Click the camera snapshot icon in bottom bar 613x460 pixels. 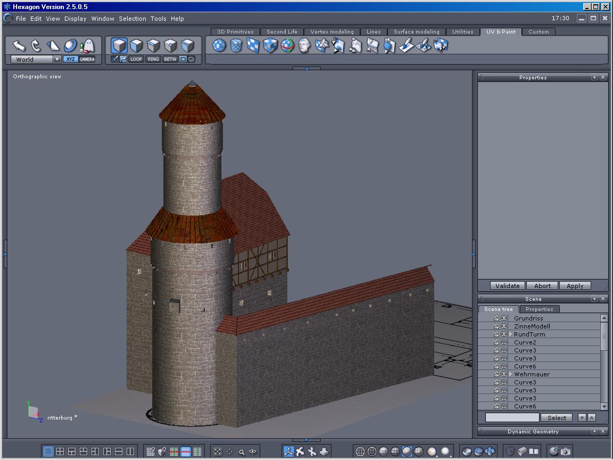tap(566, 451)
